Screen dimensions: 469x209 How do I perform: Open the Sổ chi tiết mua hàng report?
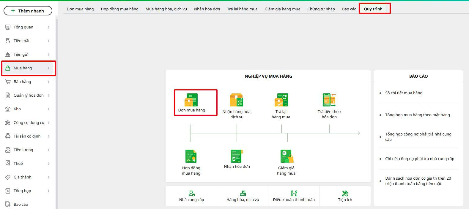click(403, 93)
